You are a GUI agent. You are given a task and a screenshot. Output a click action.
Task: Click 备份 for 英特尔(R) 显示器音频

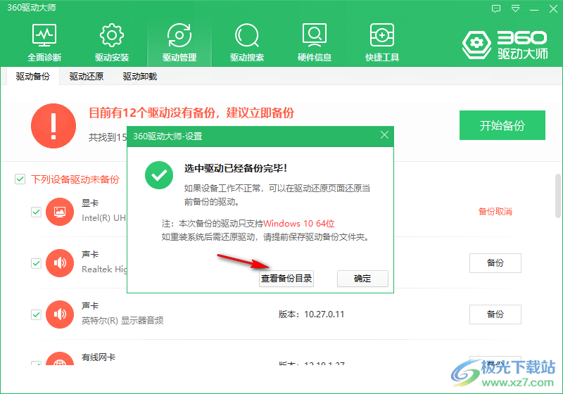pos(495,314)
